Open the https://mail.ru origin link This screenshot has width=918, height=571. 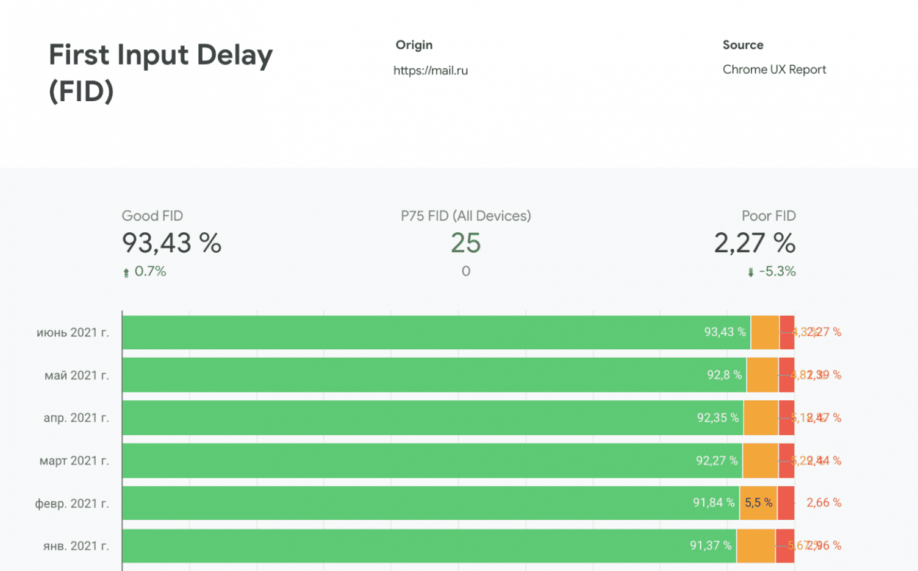(x=431, y=71)
